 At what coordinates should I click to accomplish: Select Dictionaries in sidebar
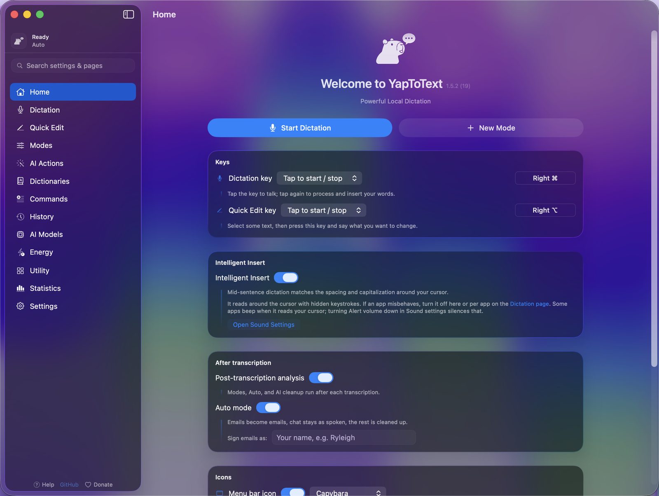[73, 181]
